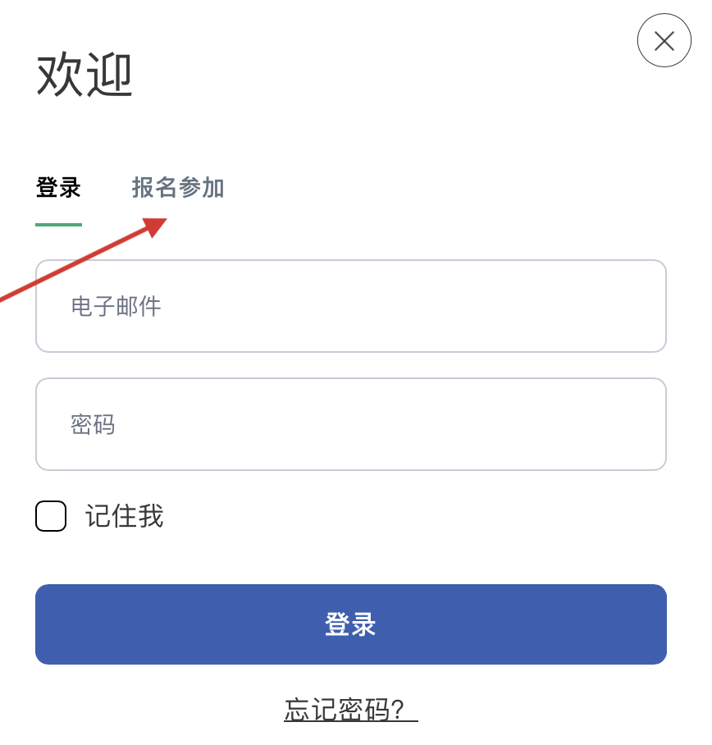Open the 报名参加 tab
This screenshot has width=712, height=745.
pos(178,188)
